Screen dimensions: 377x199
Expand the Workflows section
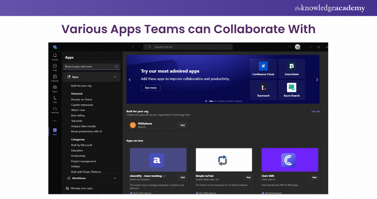pos(115,178)
